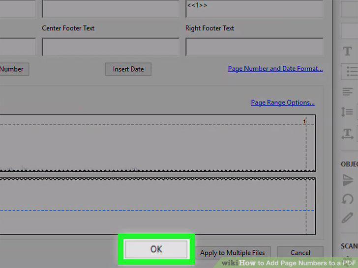Open Page Number and Date Format link
Screen dimensions: 358x268
275,69
